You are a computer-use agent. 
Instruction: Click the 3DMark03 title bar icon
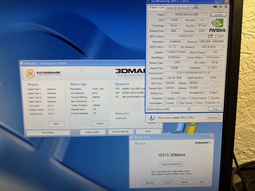click(21, 63)
